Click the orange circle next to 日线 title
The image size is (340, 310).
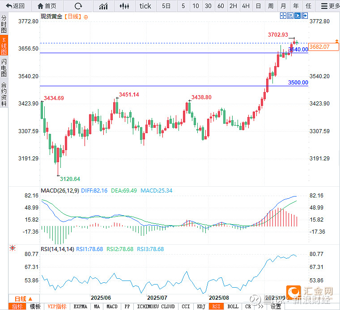(86, 17)
